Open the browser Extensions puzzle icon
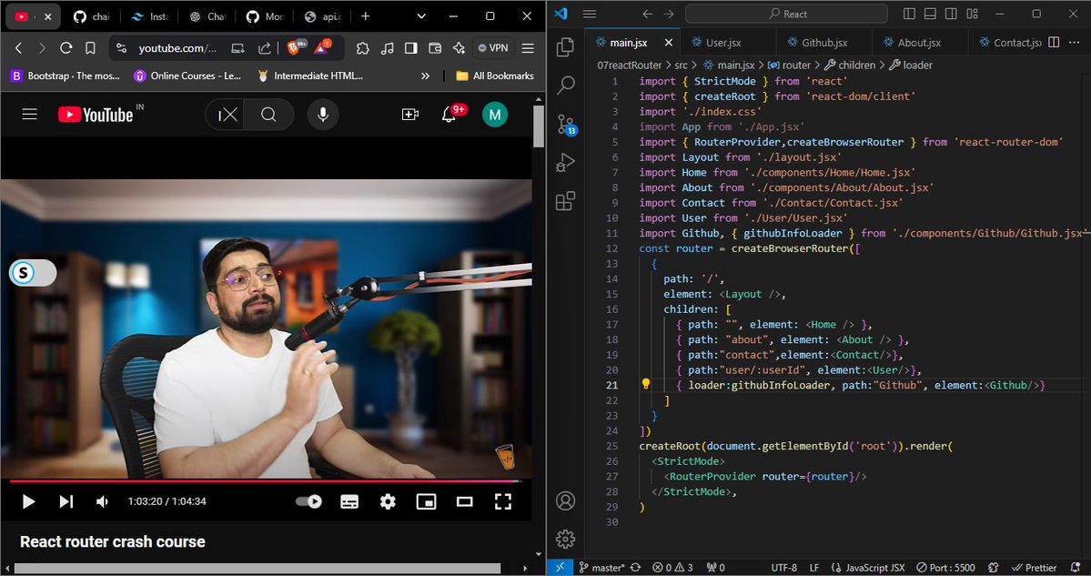 click(362, 48)
